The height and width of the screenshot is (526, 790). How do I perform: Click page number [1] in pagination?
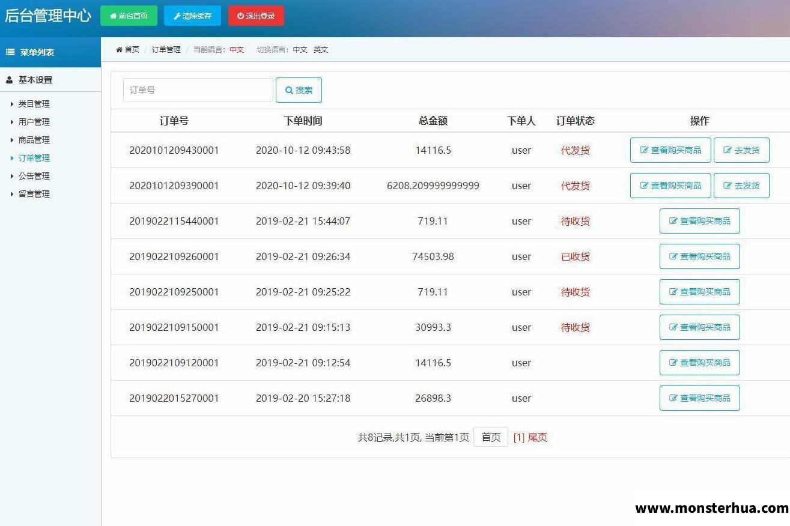point(519,437)
